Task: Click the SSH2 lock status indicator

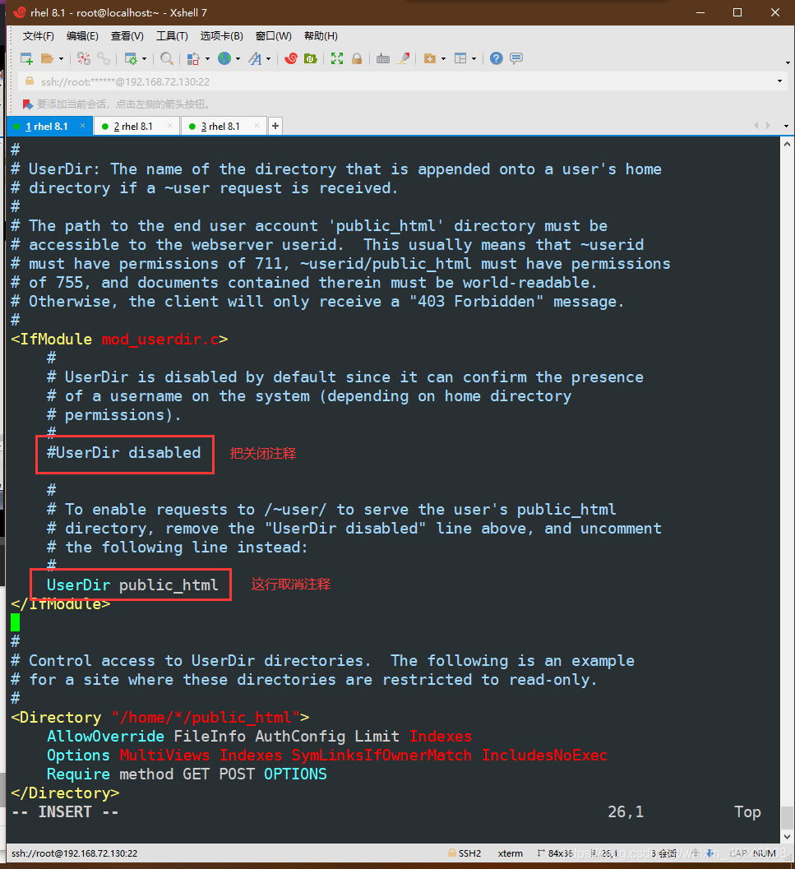Action: [464, 853]
